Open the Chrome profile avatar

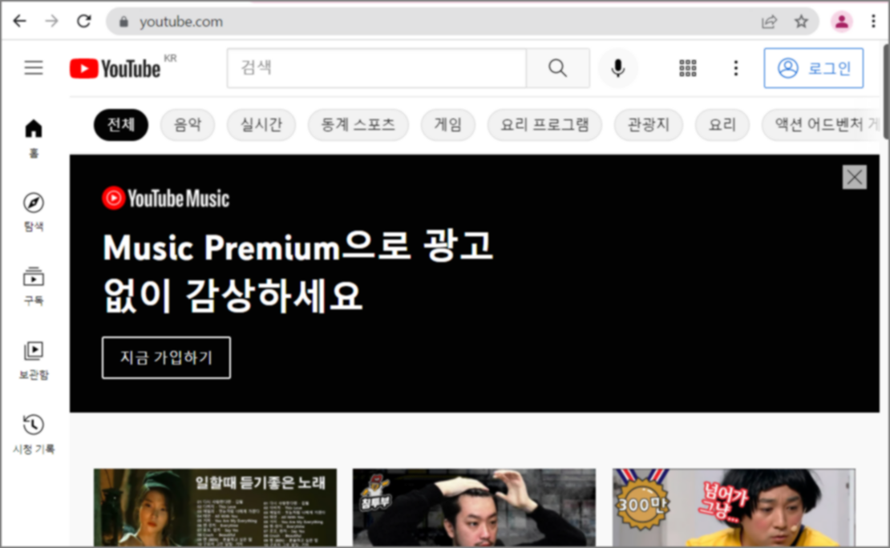842,22
